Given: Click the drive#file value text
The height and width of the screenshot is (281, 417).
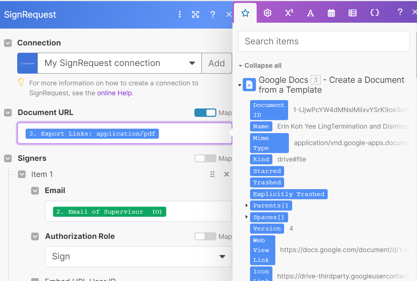Looking at the screenshot, I should pos(291,159).
